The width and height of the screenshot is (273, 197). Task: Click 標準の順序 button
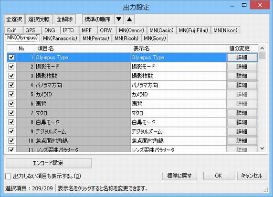tap(97, 19)
